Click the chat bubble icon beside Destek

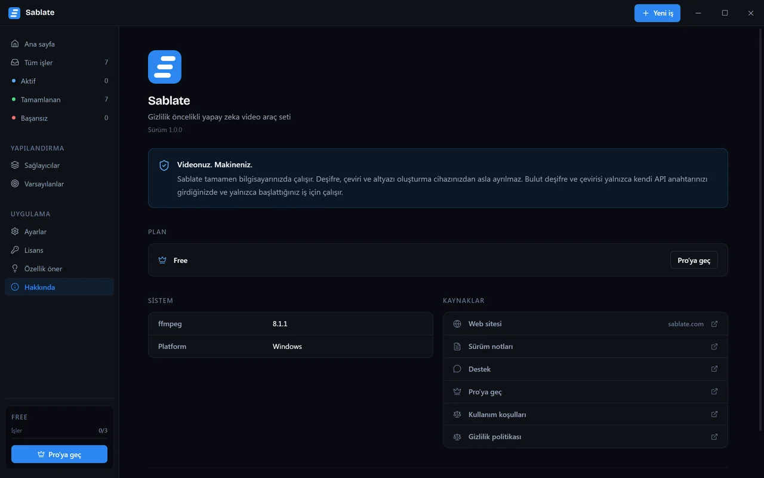(457, 369)
